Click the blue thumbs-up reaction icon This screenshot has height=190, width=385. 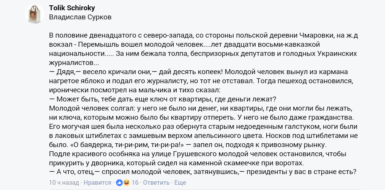tap(119, 183)
